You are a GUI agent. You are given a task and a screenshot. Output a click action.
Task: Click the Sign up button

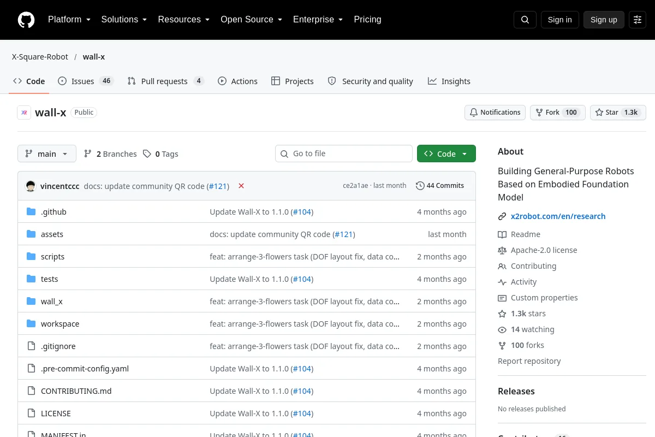point(604,20)
